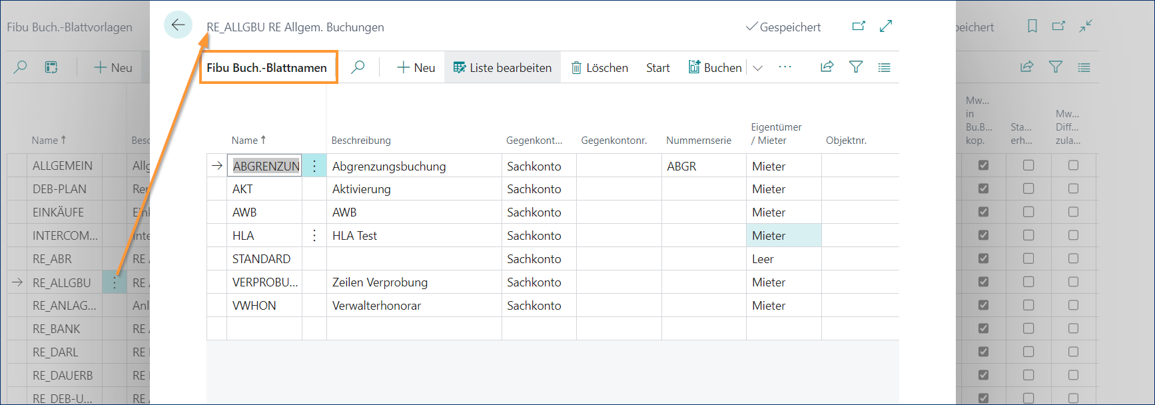Click the back arrow button
Screen dimensions: 1155x405
click(x=178, y=25)
